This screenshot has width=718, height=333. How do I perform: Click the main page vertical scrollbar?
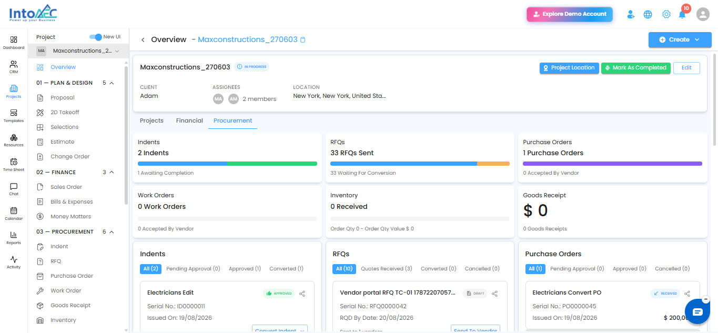point(714,100)
